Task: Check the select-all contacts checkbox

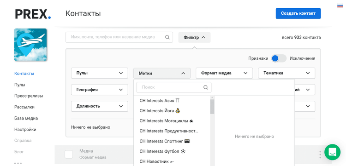Action: point(69,155)
